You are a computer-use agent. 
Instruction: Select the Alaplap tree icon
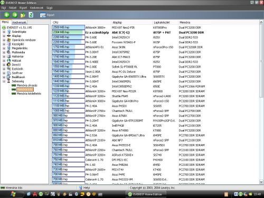pos(9,36)
